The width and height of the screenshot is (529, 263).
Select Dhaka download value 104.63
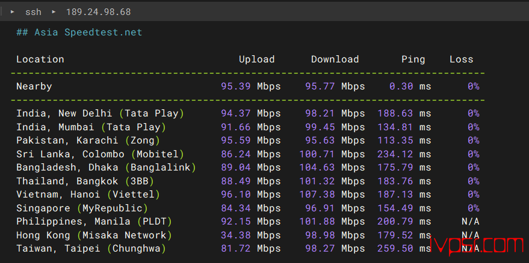click(x=317, y=168)
